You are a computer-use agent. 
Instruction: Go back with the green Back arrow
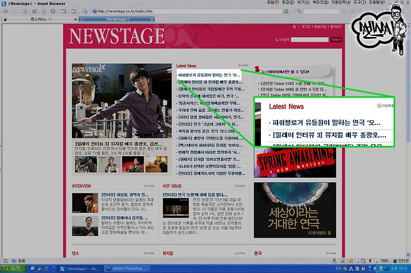point(5,11)
